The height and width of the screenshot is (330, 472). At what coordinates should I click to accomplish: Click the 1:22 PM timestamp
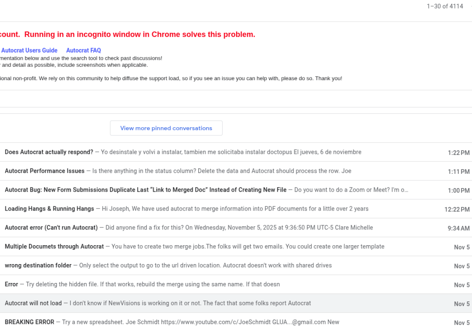[459, 153]
